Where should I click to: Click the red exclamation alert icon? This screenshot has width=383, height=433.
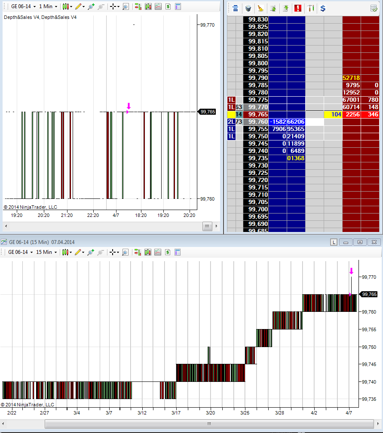pos(298,8)
